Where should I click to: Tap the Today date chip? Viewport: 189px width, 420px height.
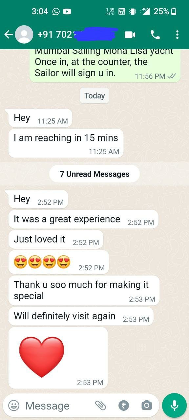click(94, 96)
